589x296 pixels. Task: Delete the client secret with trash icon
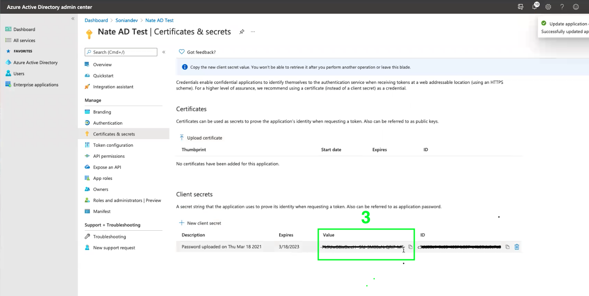[x=517, y=247]
